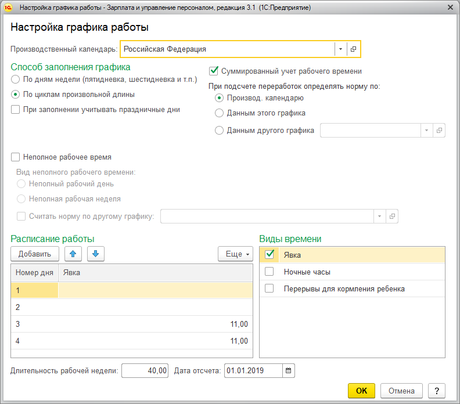Check the Ночные часы time type

269,272
